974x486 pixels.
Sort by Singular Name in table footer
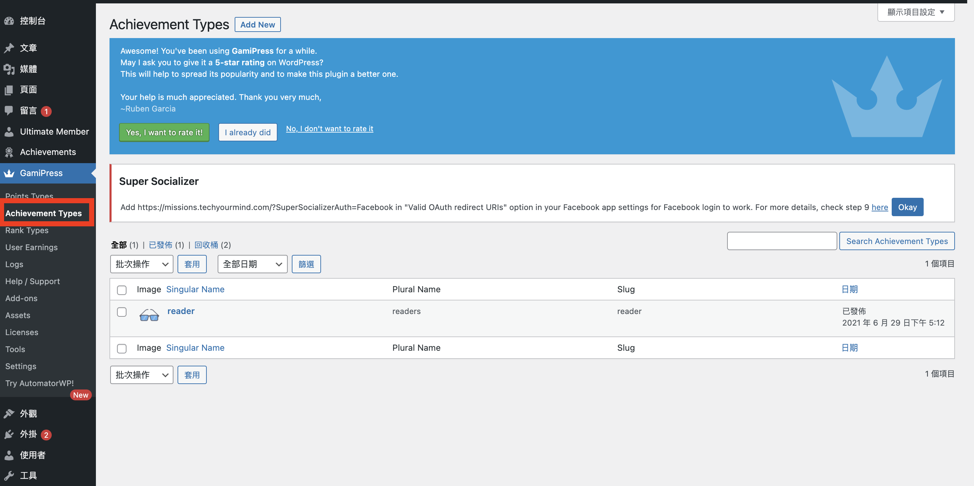tap(195, 348)
